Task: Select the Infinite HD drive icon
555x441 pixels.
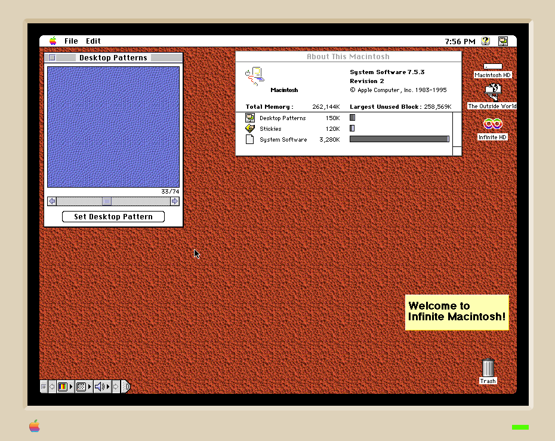Action: [492, 124]
